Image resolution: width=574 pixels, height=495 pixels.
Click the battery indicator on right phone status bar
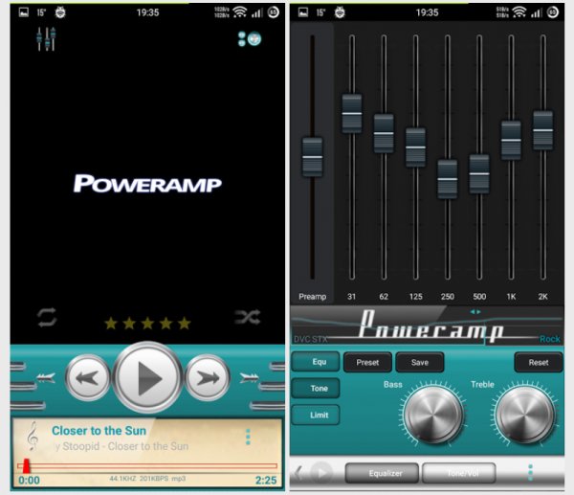[x=553, y=12]
